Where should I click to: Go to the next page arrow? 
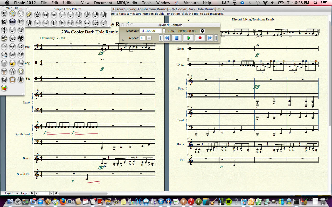click(x=51, y=193)
